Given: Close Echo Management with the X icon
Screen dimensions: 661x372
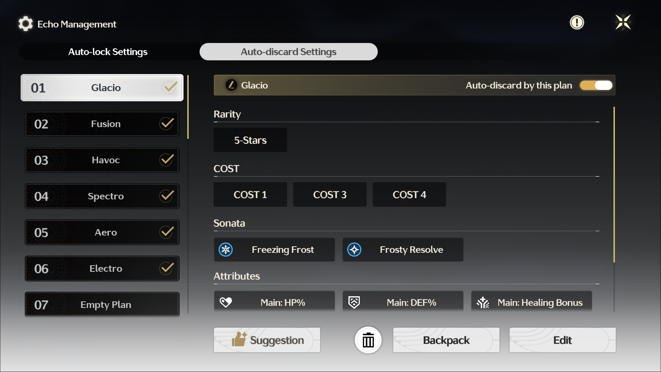Looking at the screenshot, I should coord(623,22).
